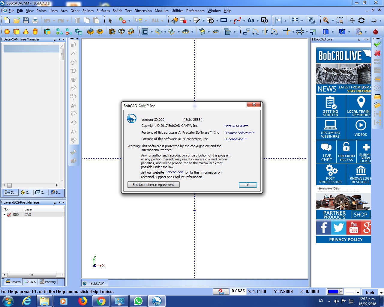Expand the add/remove selection dropdown arrow
384x307 pixels.
(x=129, y=21)
